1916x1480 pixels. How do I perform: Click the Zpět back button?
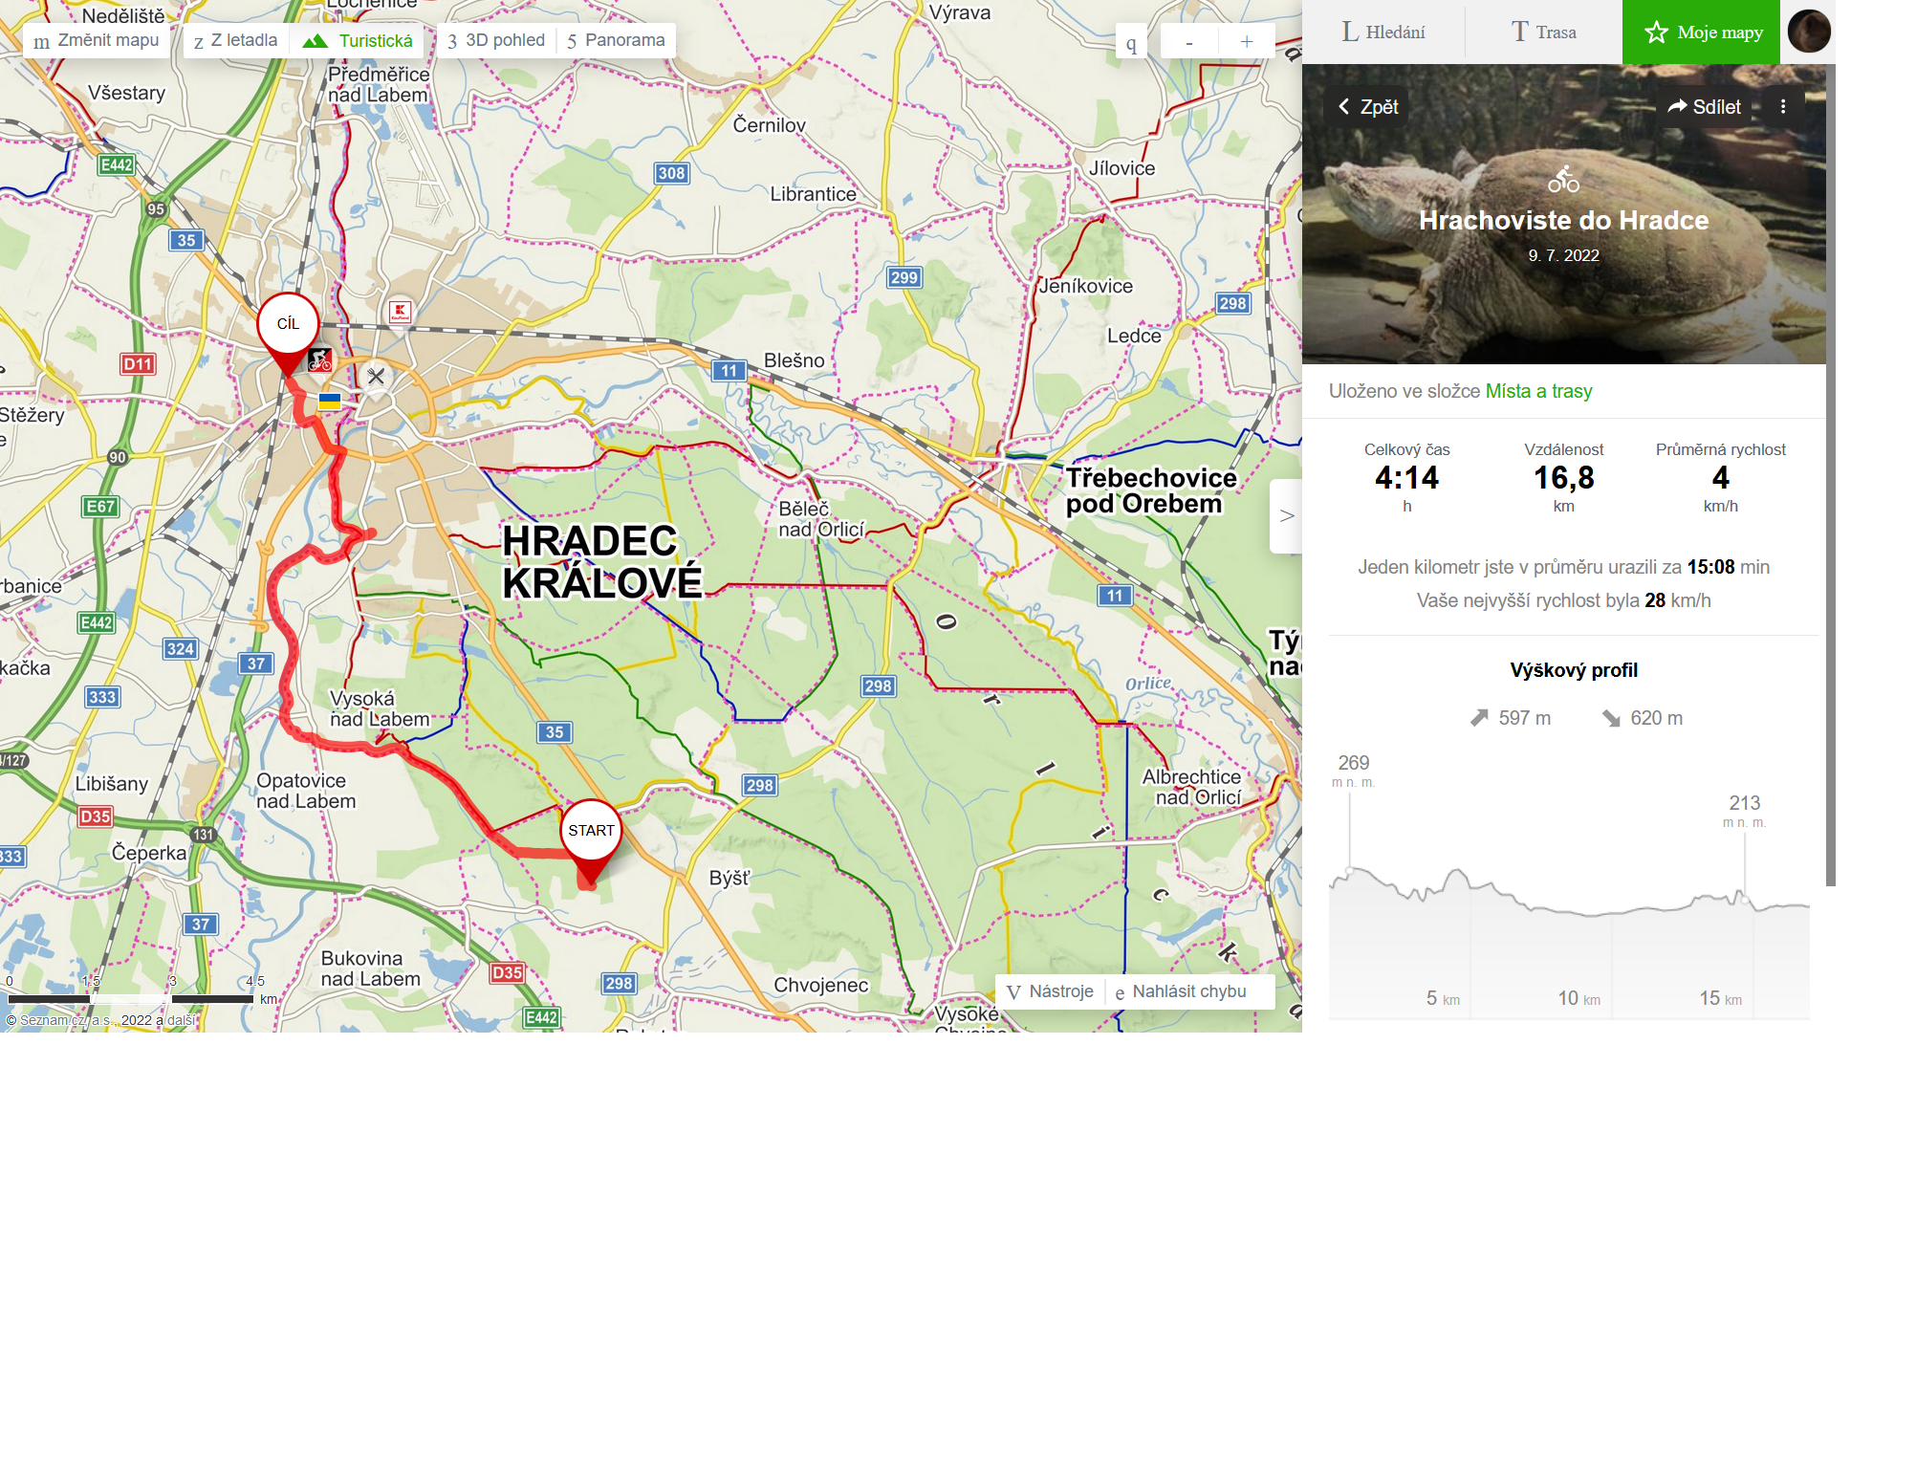(x=1368, y=106)
